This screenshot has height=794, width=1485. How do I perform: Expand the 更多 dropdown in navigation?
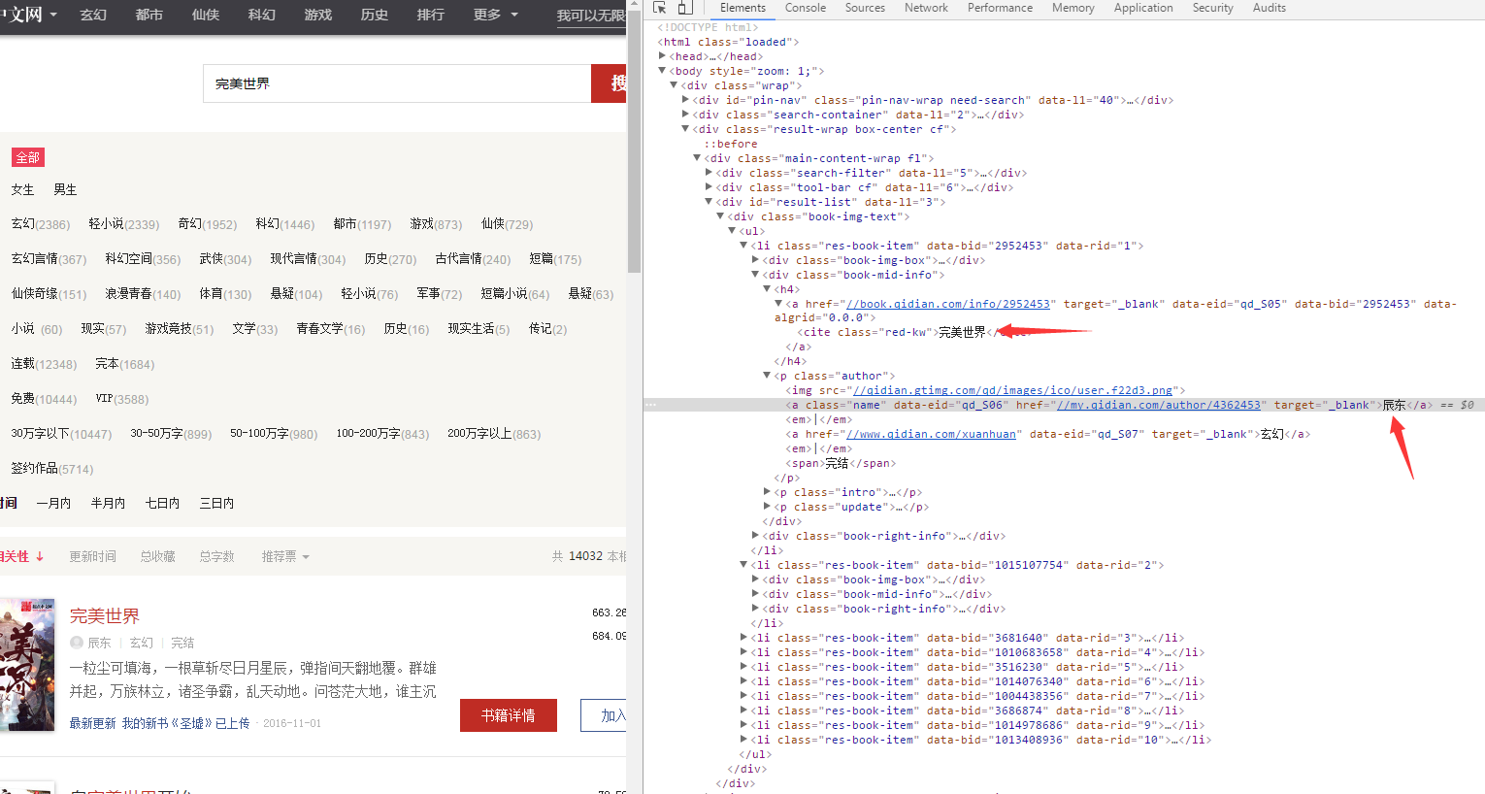tap(496, 16)
